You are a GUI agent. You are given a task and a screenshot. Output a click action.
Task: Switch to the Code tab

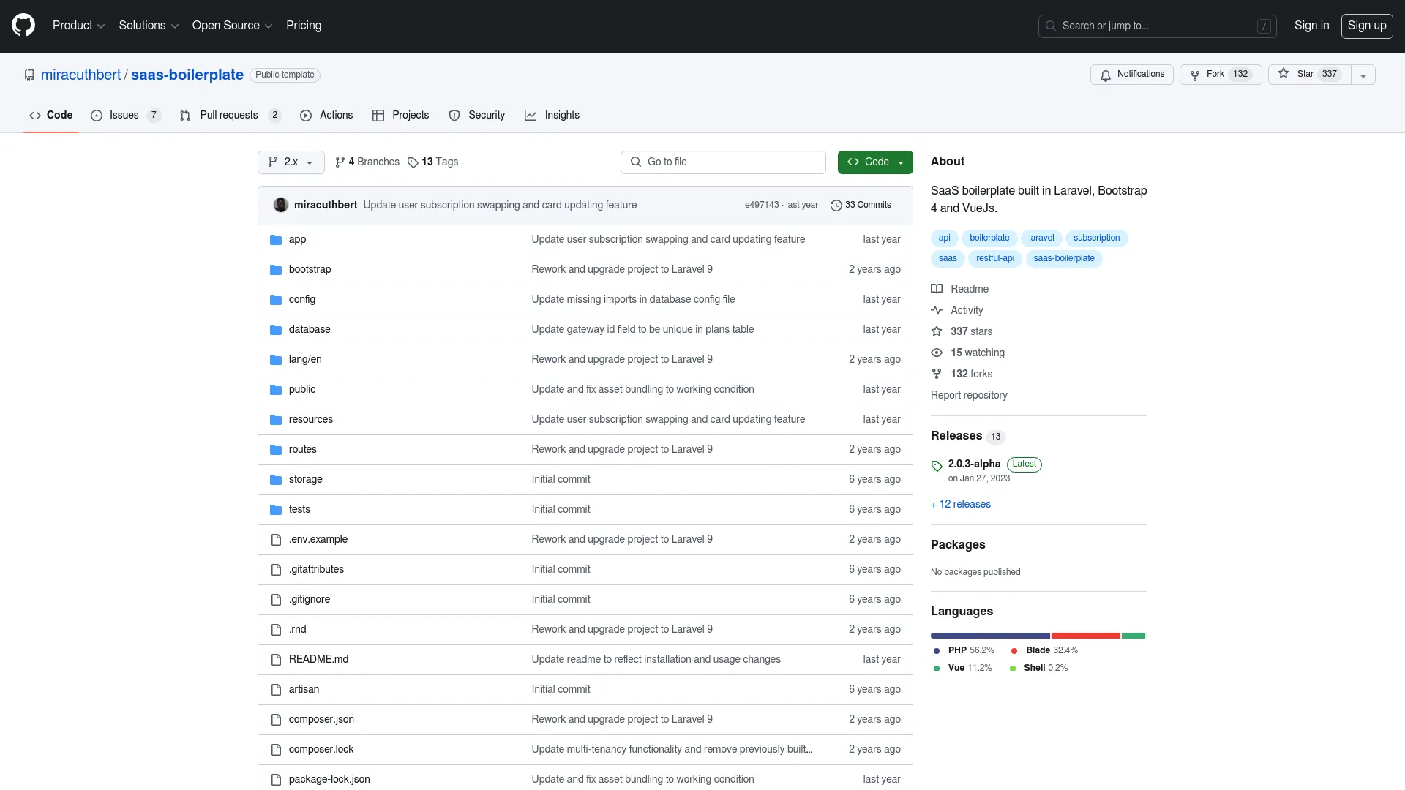coord(50,116)
